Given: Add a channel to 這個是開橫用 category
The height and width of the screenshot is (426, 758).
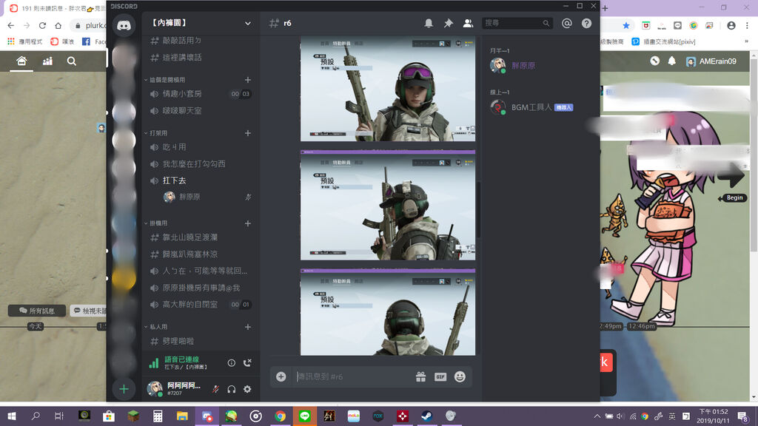Looking at the screenshot, I should (247, 80).
